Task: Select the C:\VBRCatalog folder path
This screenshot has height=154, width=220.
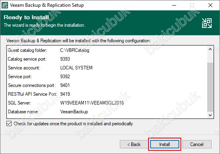Action: [x=75, y=50]
